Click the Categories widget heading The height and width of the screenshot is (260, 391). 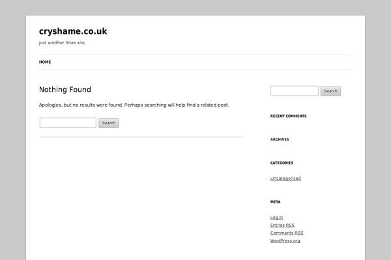[x=282, y=163]
